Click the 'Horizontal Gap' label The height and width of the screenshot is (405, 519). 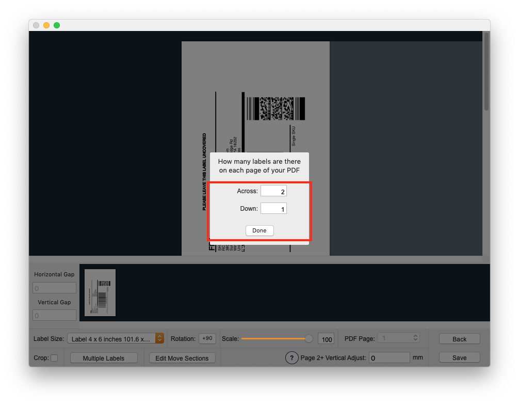[x=54, y=274]
